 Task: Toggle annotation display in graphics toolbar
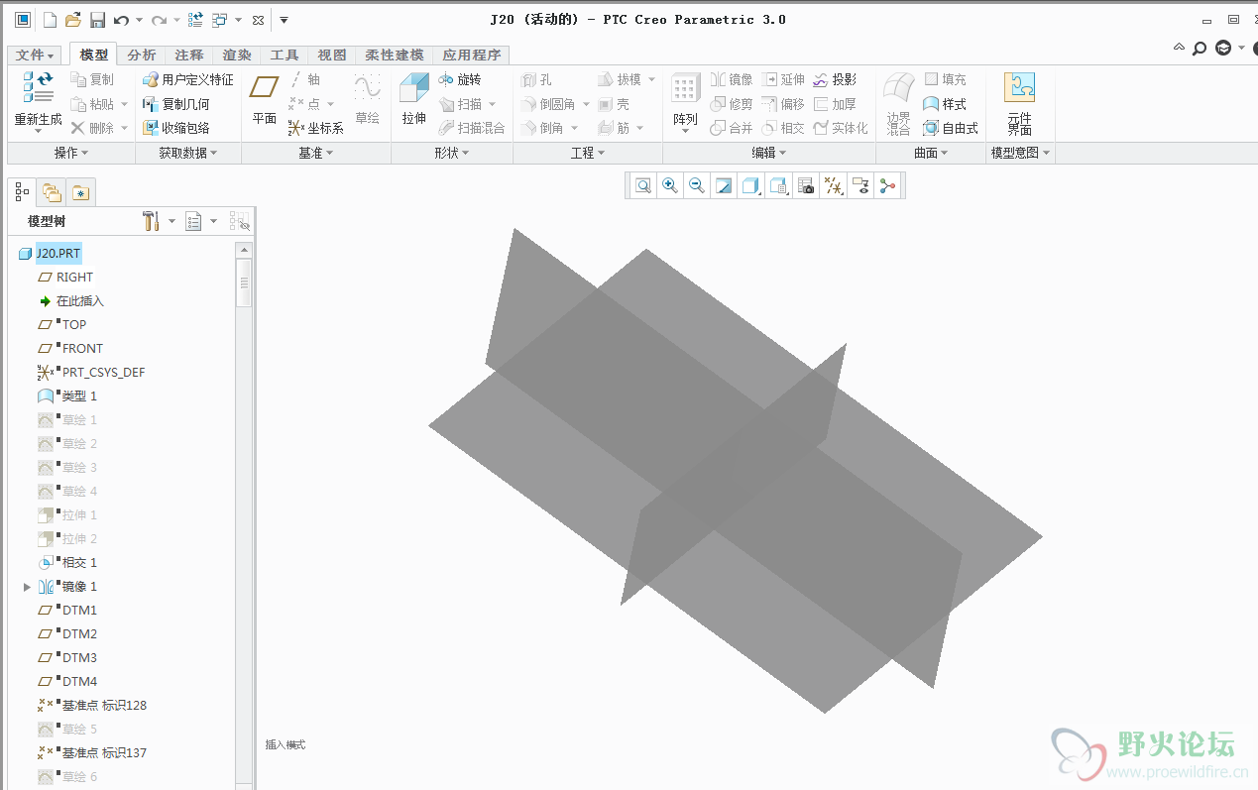coord(860,185)
